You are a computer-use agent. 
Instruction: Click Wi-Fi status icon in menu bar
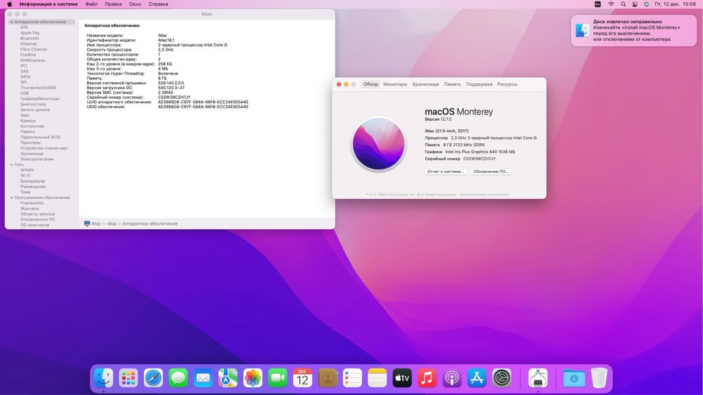click(x=611, y=4)
